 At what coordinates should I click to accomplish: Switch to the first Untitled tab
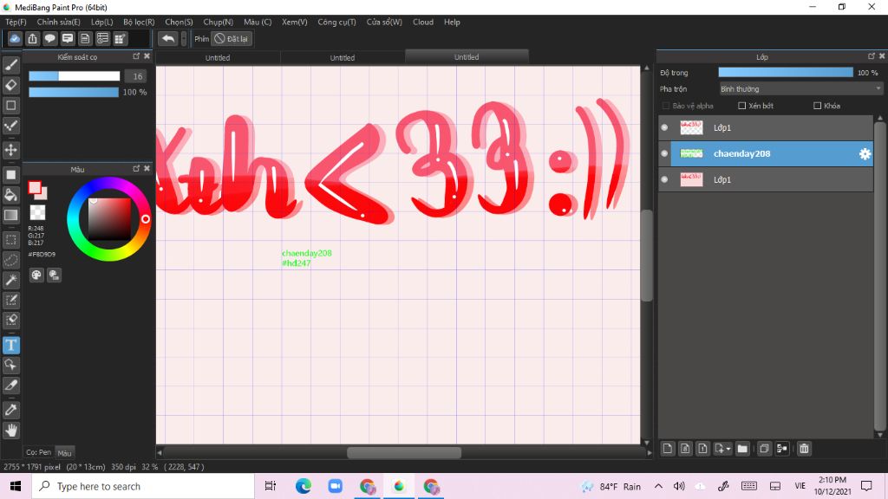click(x=218, y=58)
